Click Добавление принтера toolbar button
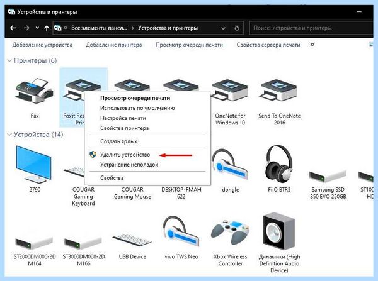Screen dimensions: 378x281 (114, 45)
